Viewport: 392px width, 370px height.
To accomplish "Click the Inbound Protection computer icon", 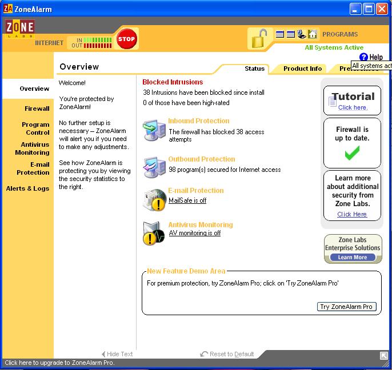I will pos(154,130).
